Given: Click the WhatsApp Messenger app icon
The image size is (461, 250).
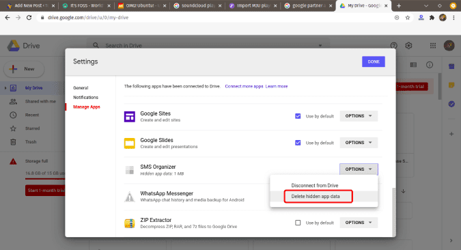Looking at the screenshot, I should (x=129, y=197).
